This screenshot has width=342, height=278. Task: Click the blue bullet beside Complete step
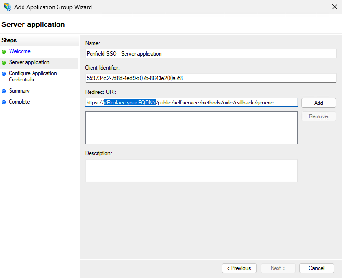click(4, 102)
